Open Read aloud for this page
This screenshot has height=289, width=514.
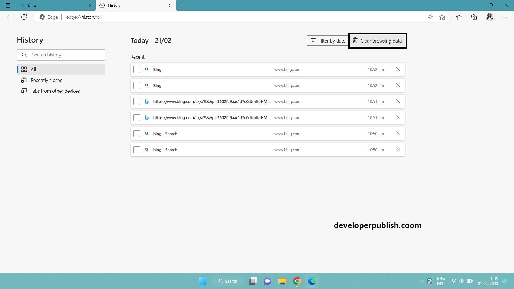430,17
